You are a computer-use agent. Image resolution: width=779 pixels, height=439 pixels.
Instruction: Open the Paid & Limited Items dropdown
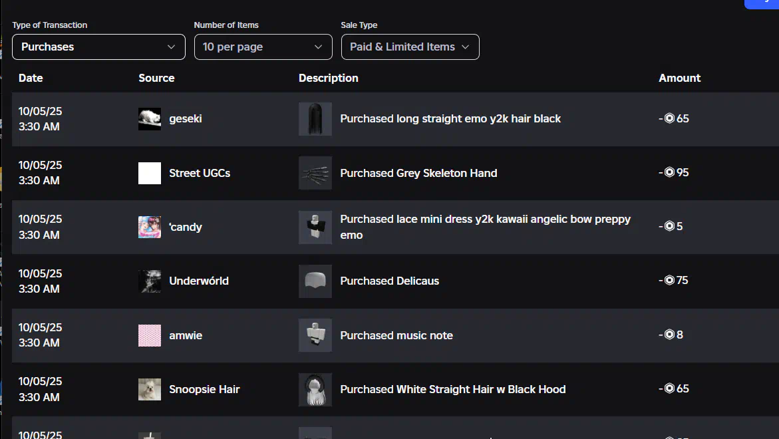[410, 47]
